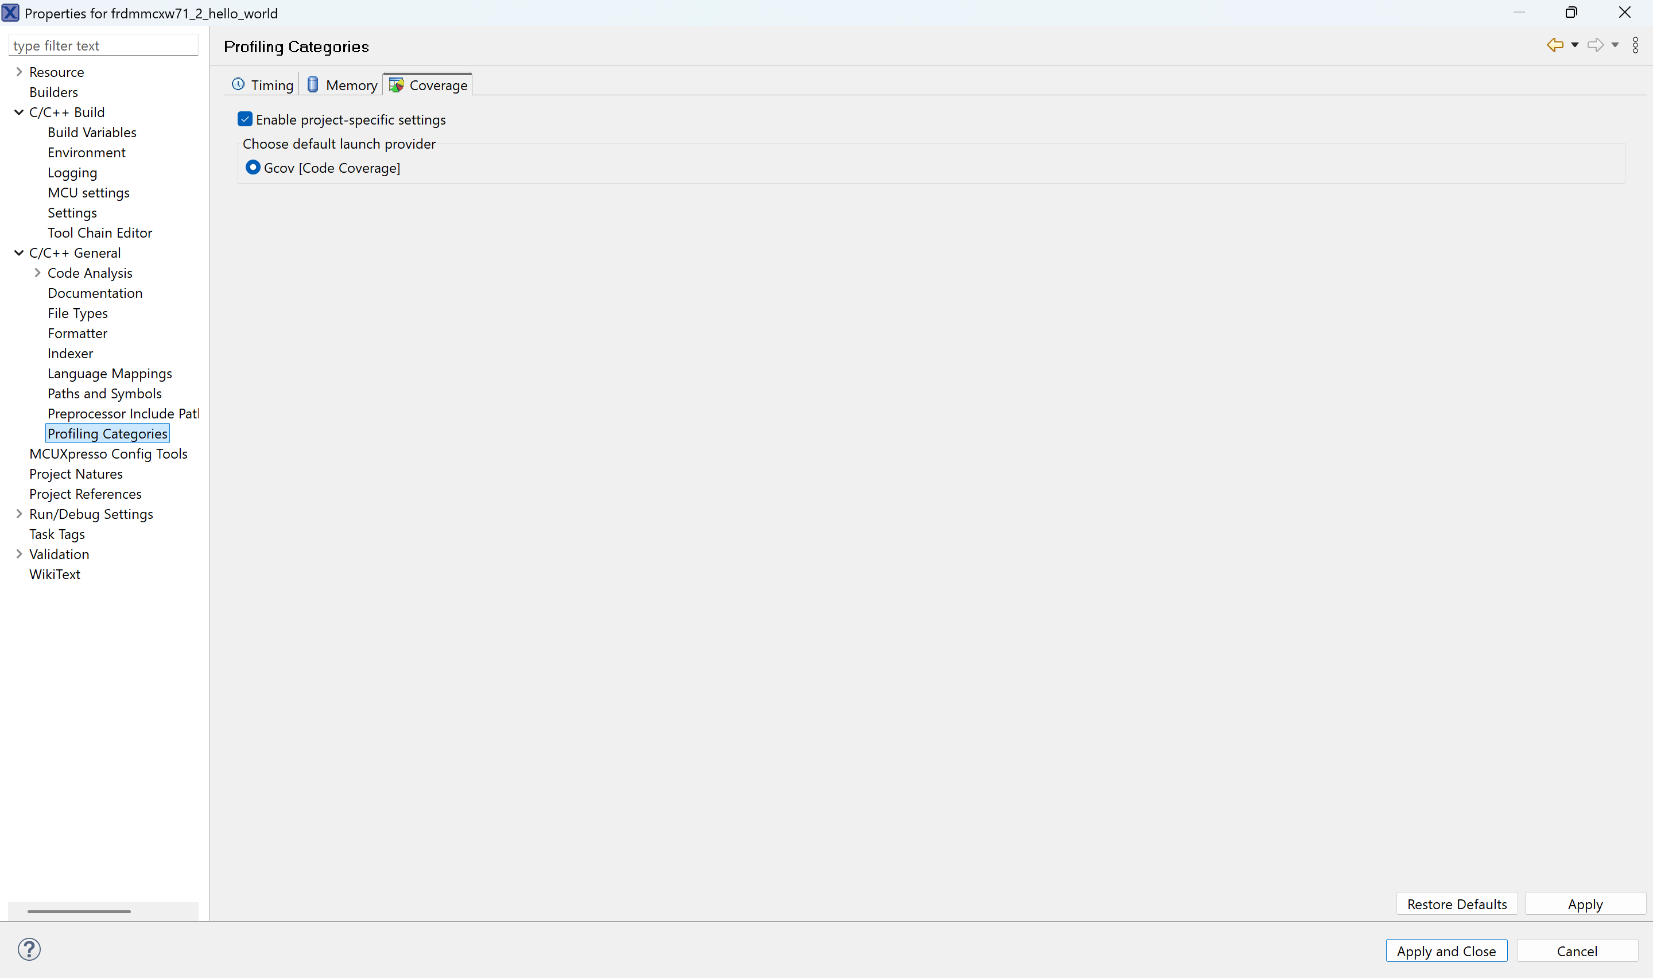Open Builders properties page

53,92
